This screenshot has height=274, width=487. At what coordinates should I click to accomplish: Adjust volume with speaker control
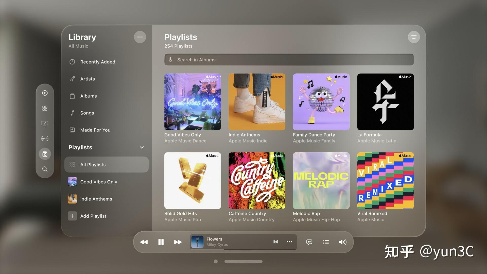point(343,242)
